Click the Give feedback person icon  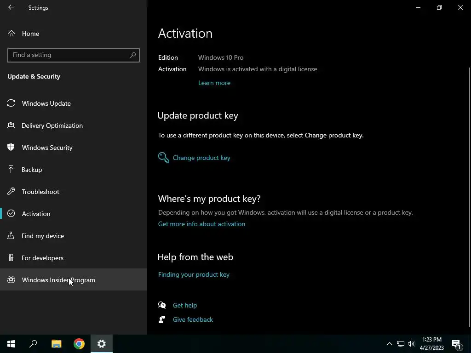point(162,319)
